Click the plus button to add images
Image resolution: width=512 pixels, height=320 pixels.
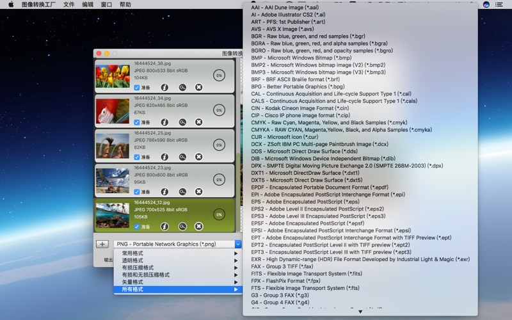coord(102,244)
